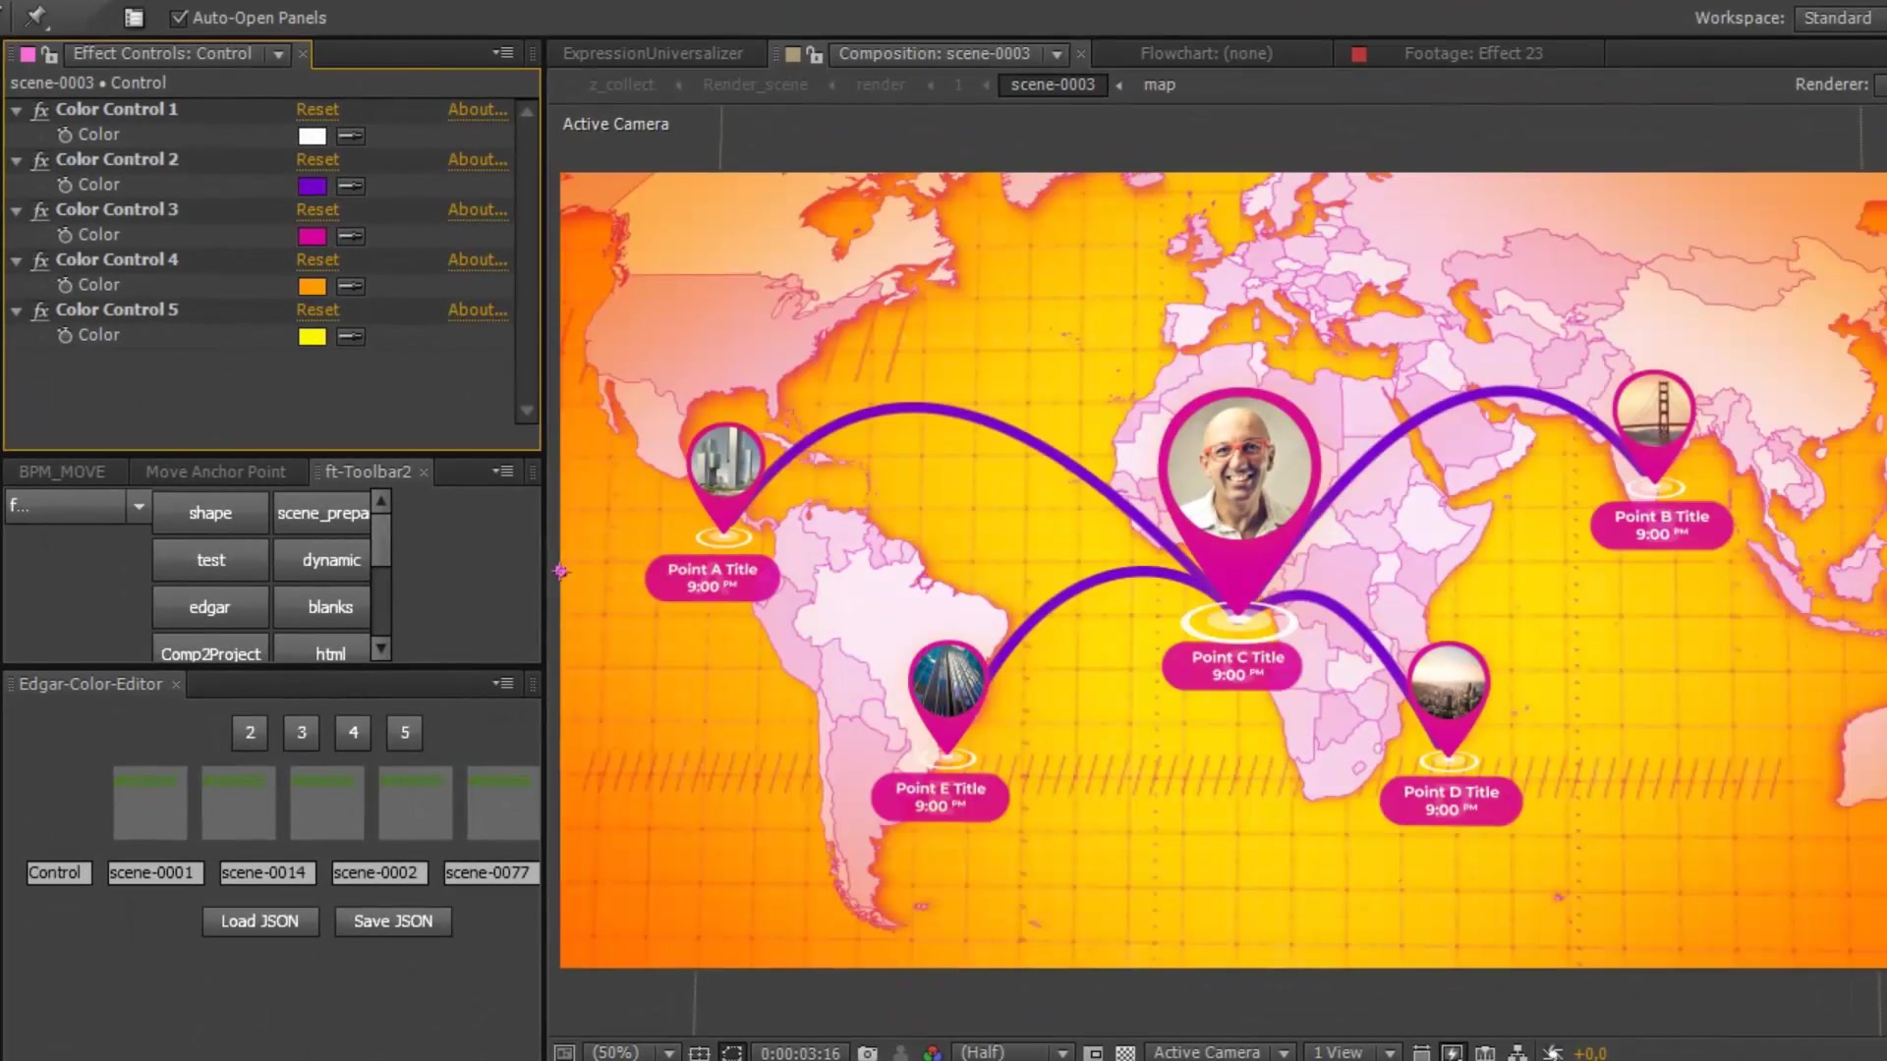Viewport: 1887px width, 1061px height.
Task: Click the scene-0001 composition tab
Action: 150,871
